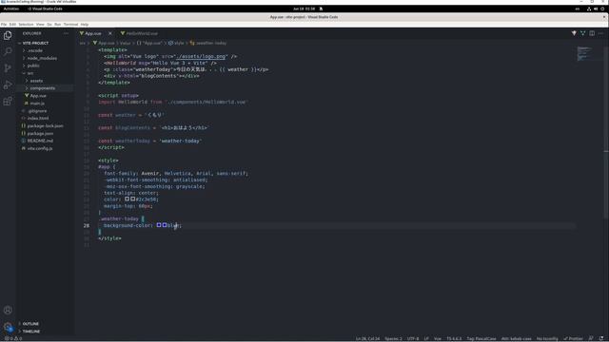Follow the ./assets/logo.png link in code
Viewport: 609px width, 342px height.
point(201,56)
